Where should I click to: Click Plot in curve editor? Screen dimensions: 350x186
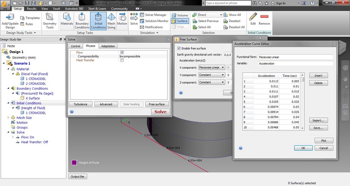(x=324, y=141)
